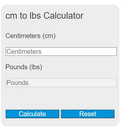Click the 'Centimeters (cm)' label
Image resolution: width=122 pixels, height=128 pixels.
(31, 36)
